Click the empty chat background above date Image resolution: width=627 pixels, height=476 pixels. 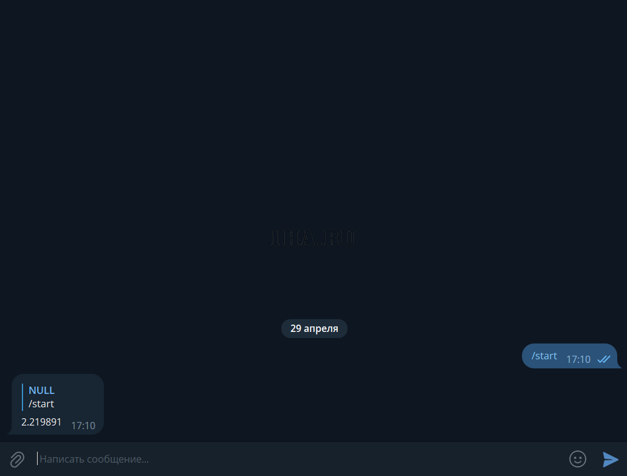(x=313, y=120)
